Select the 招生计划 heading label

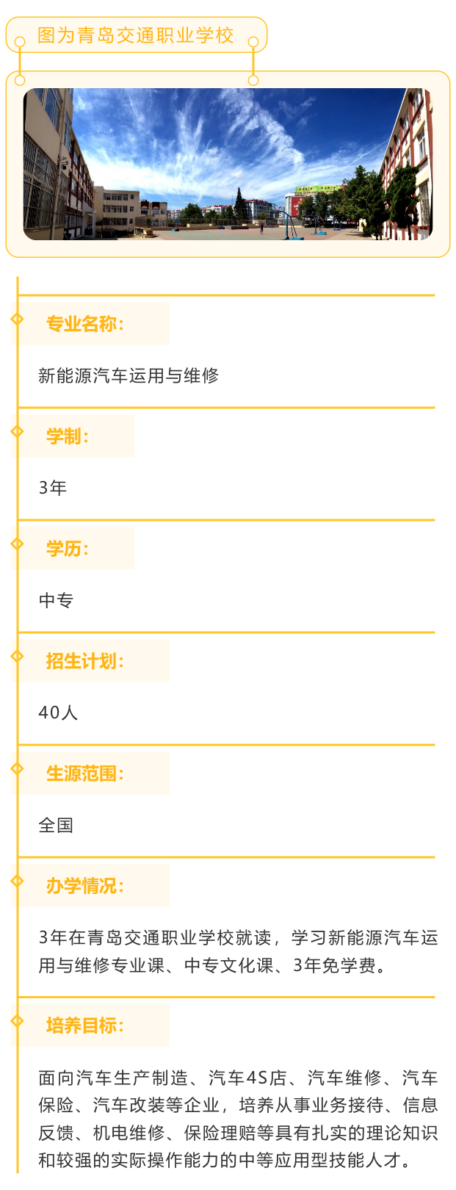click(x=85, y=661)
